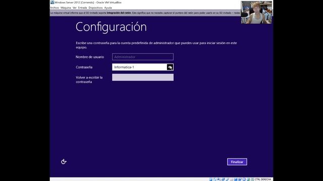Screen dimensions: 323x181
Task: Click the optical disk status bar indicator
Action: coord(215,179)
